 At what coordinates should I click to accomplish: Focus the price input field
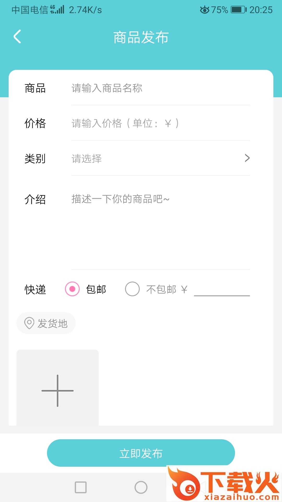tap(160, 123)
